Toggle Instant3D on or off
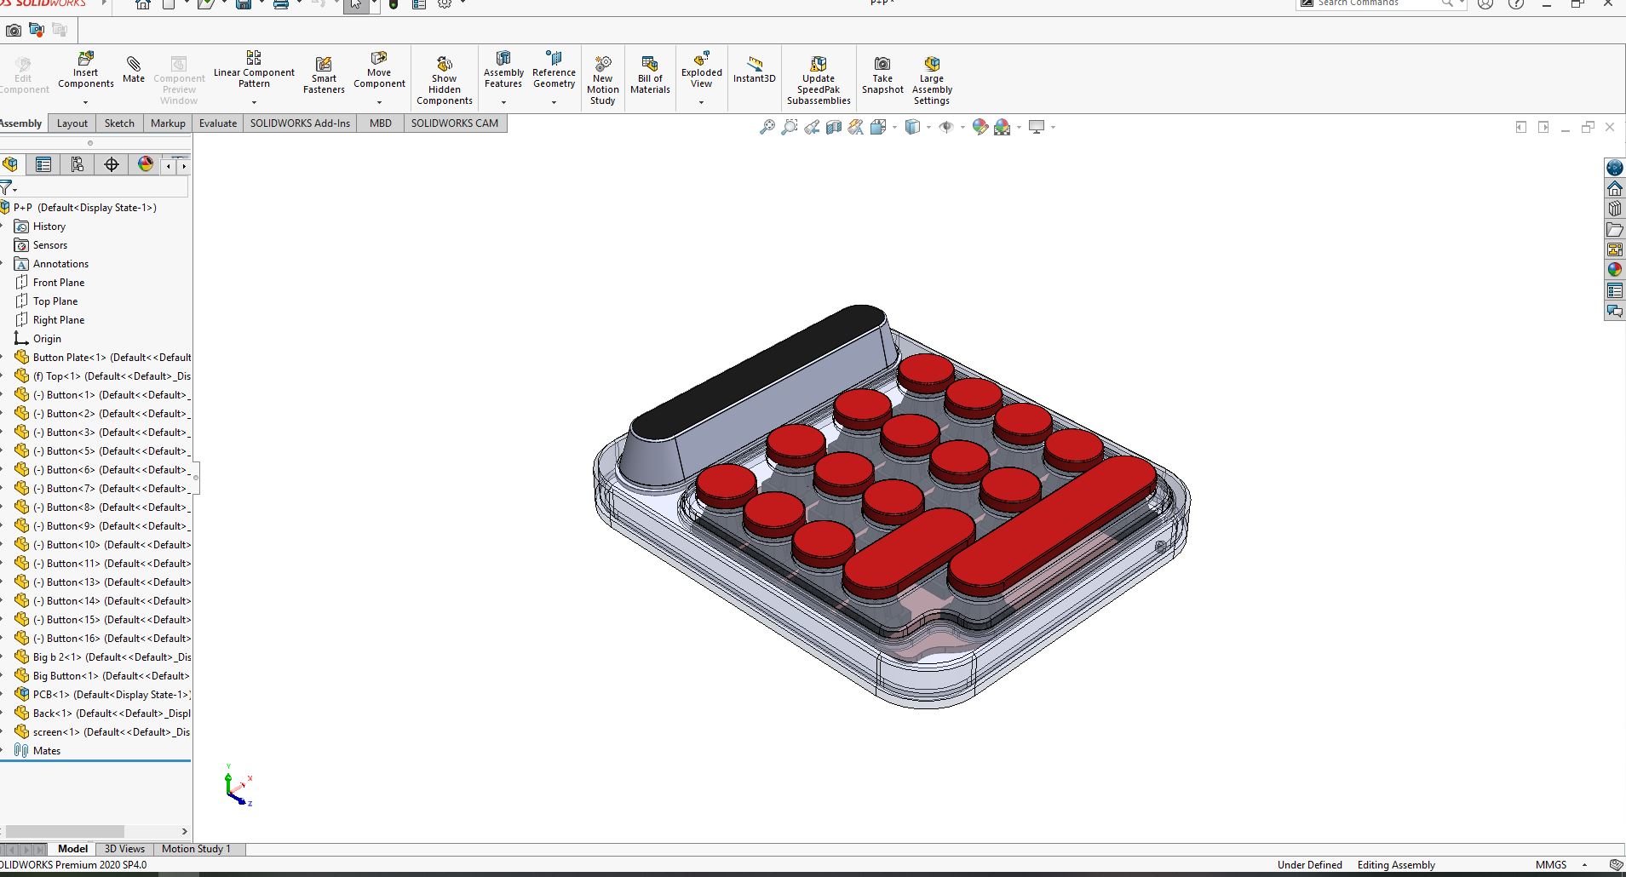This screenshot has height=877, width=1626. tap(754, 69)
